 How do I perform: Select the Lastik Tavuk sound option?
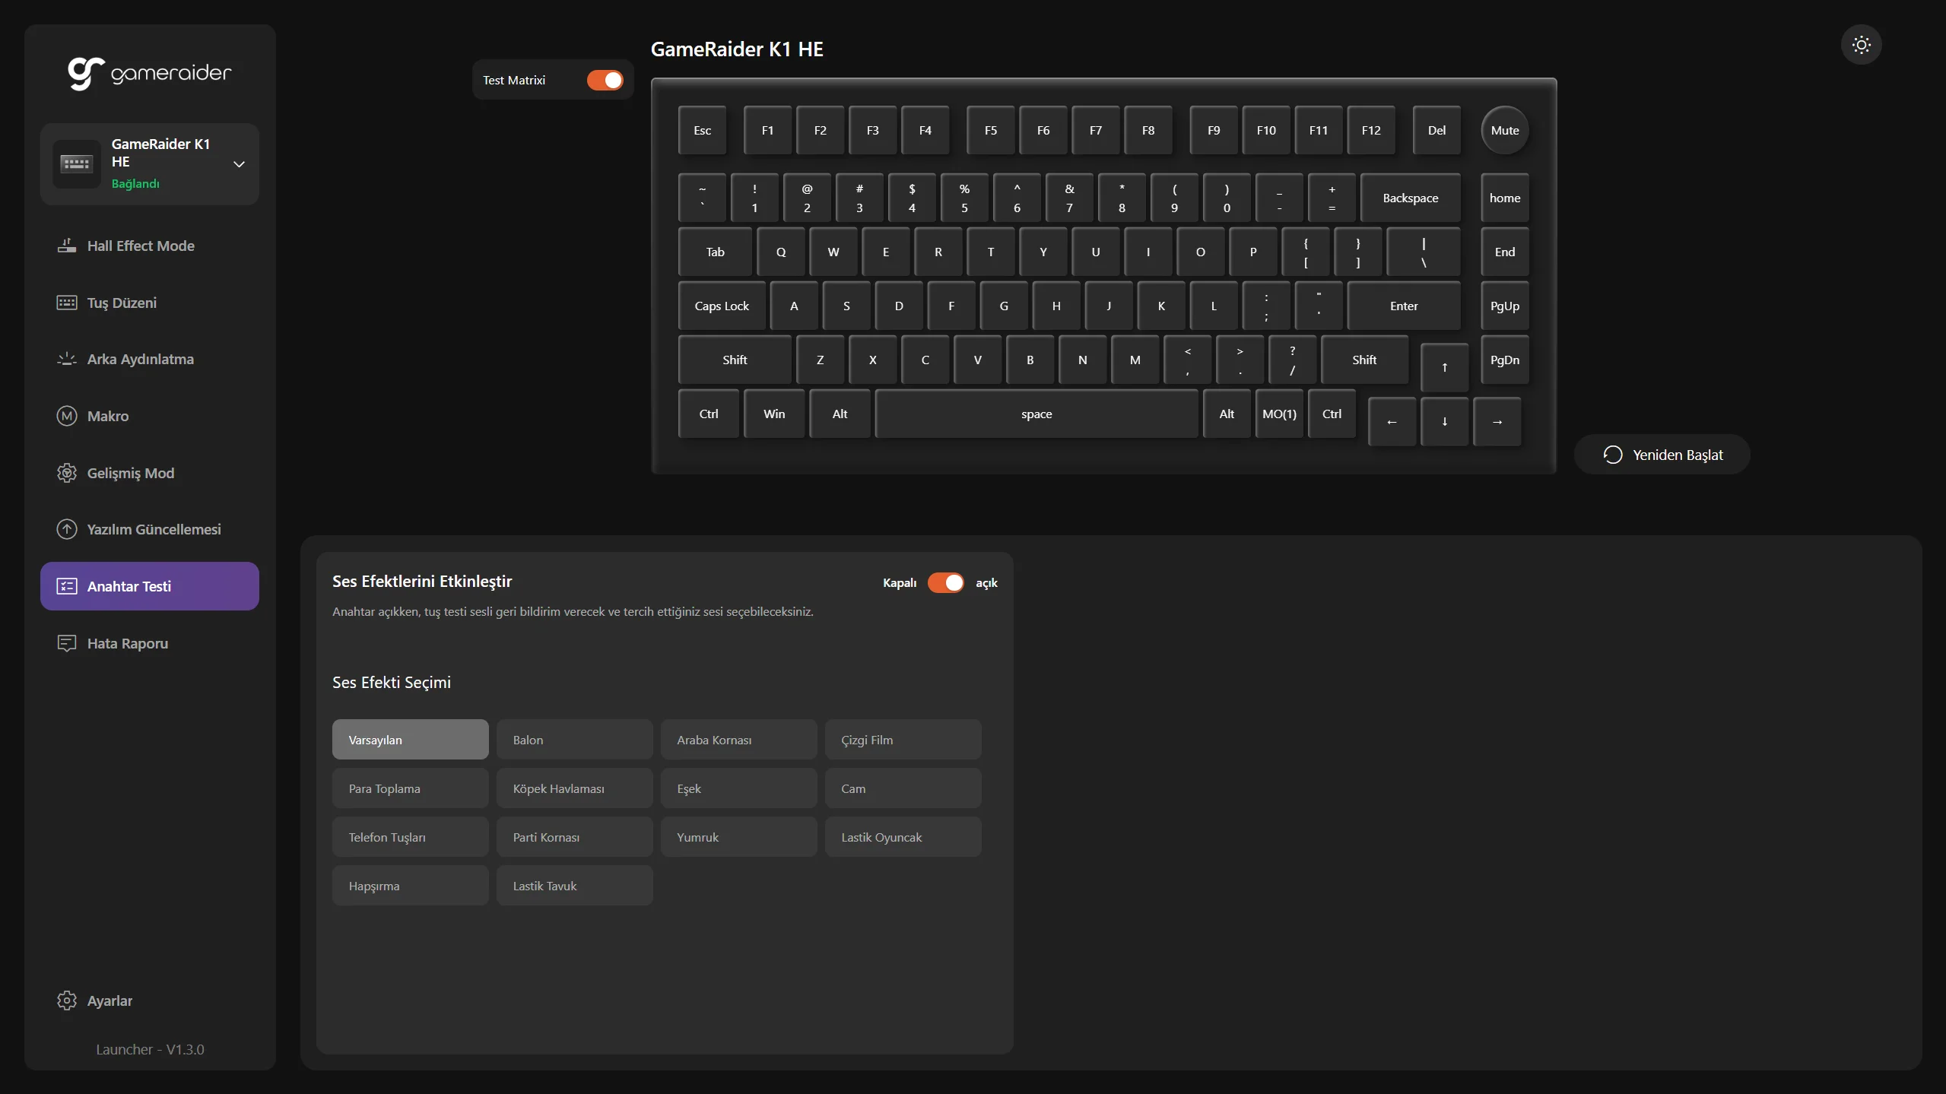[x=574, y=886]
